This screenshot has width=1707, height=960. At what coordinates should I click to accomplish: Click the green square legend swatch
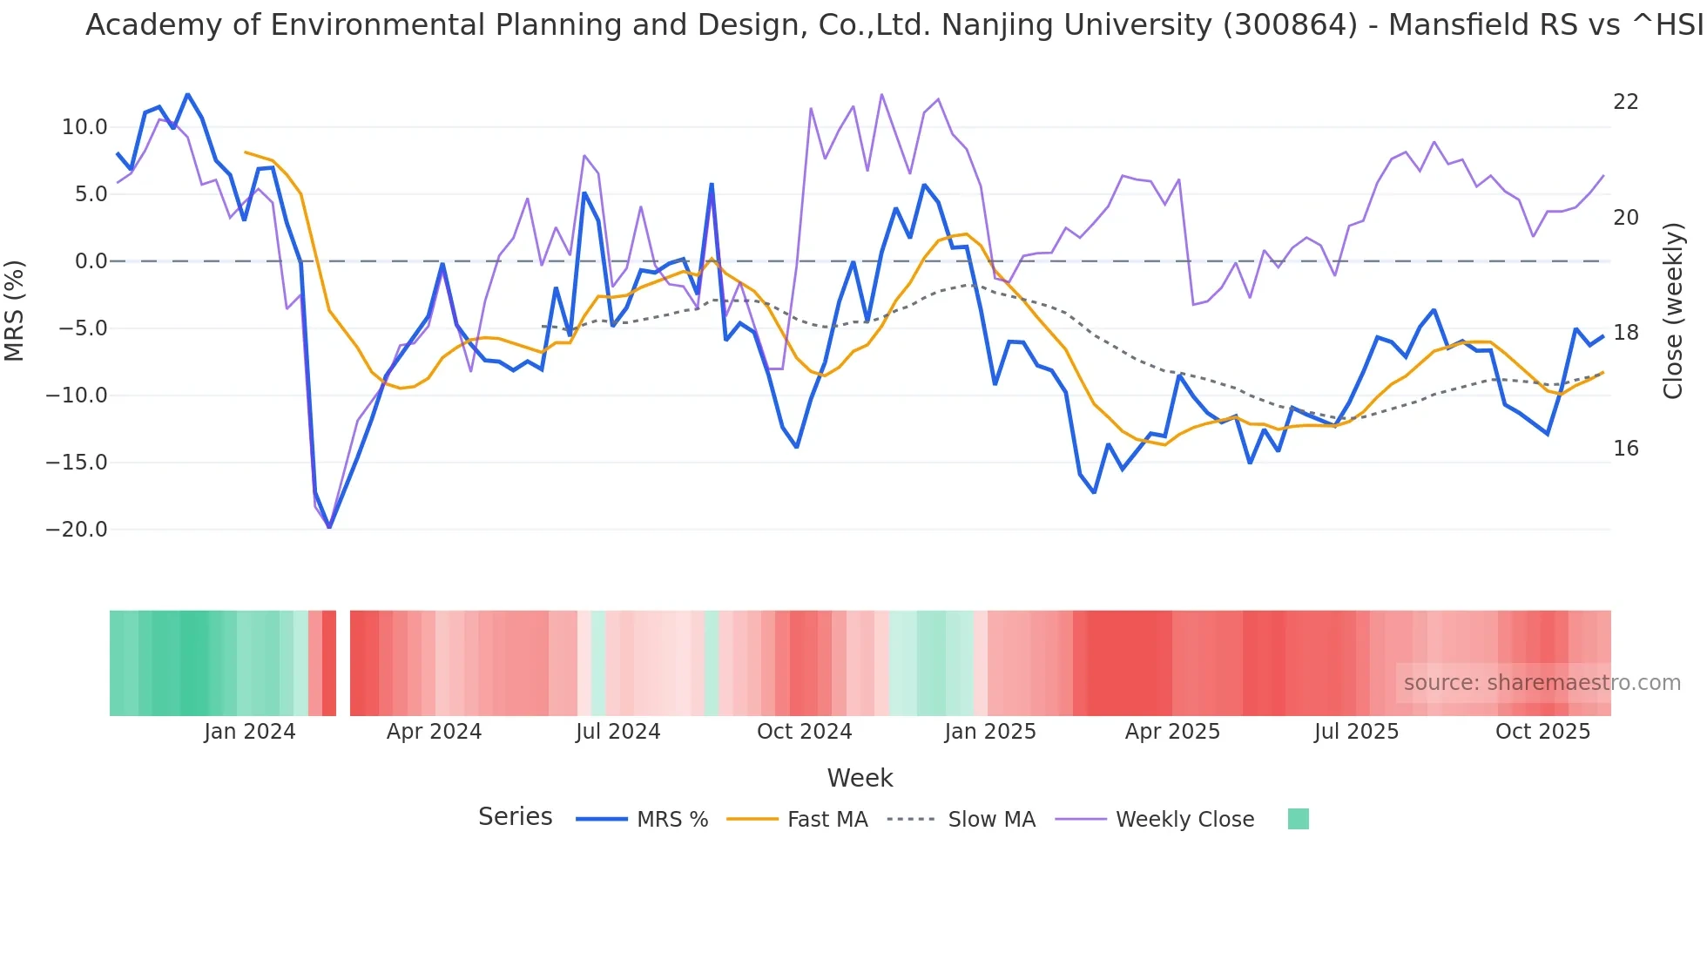point(1298,820)
